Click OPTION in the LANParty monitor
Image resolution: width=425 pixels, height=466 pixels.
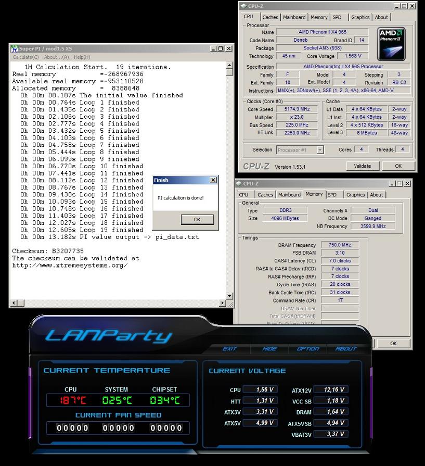(308, 349)
